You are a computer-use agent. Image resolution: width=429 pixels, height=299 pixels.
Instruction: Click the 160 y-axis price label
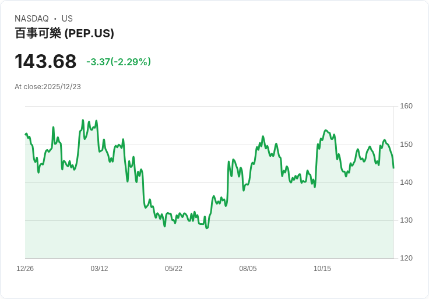pos(406,106)
